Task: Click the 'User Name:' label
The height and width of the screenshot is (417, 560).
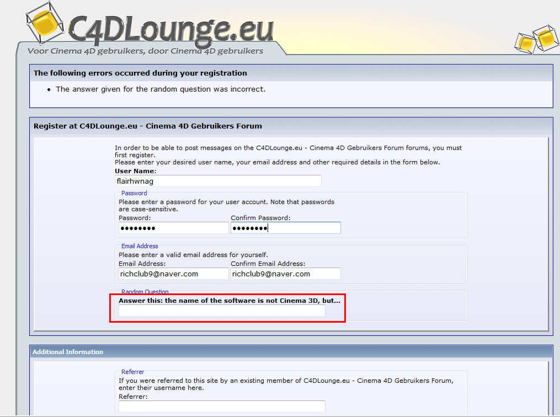Action: [x=135, y=171]
